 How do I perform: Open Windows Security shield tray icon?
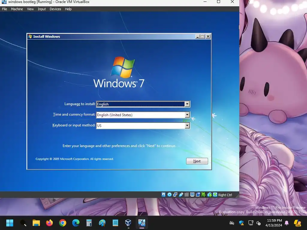click(x=242, y=223)
